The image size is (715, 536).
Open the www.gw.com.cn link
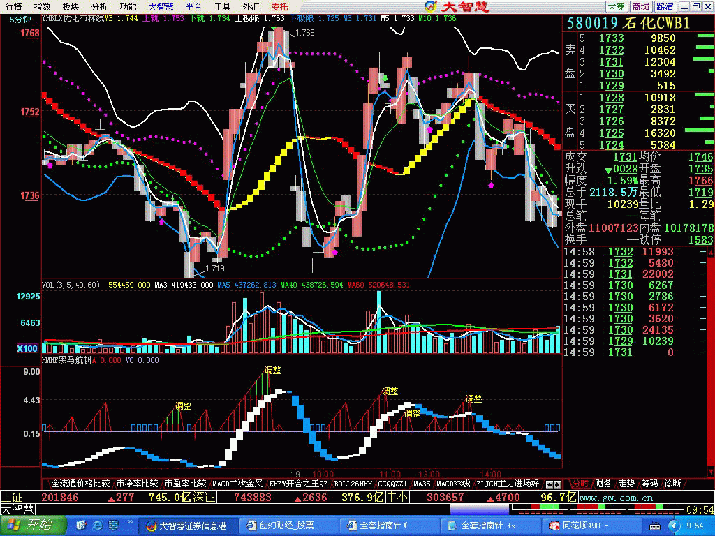coord(616,498)
